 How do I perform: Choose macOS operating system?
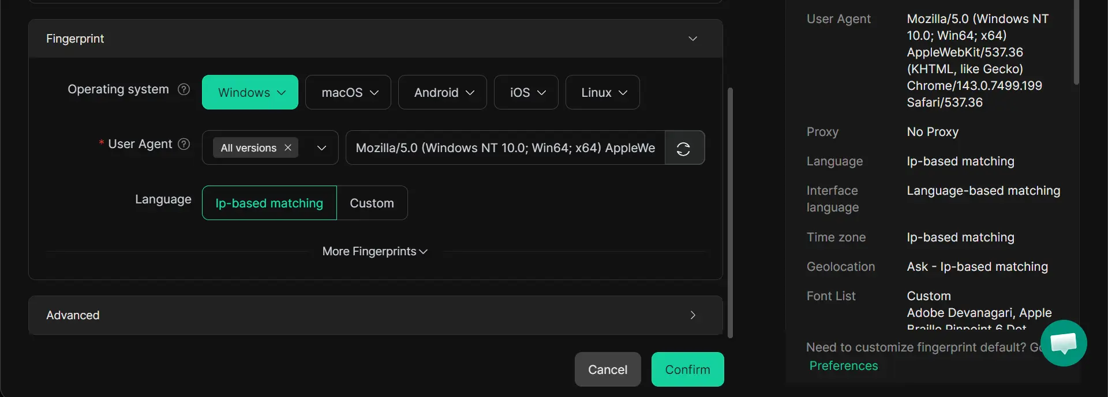348,93
